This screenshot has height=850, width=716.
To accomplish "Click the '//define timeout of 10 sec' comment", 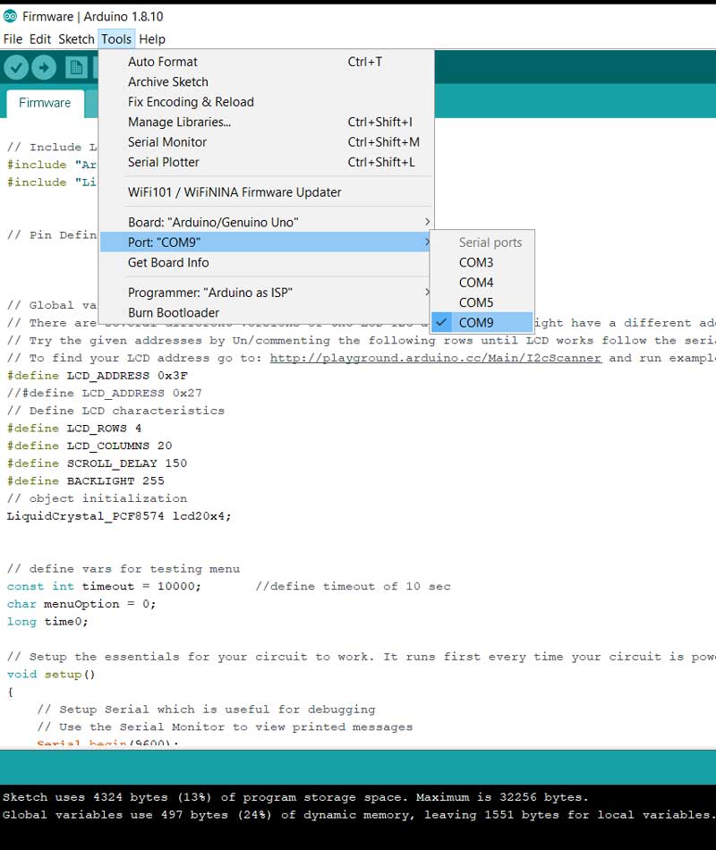I will [x=354, y=587].
